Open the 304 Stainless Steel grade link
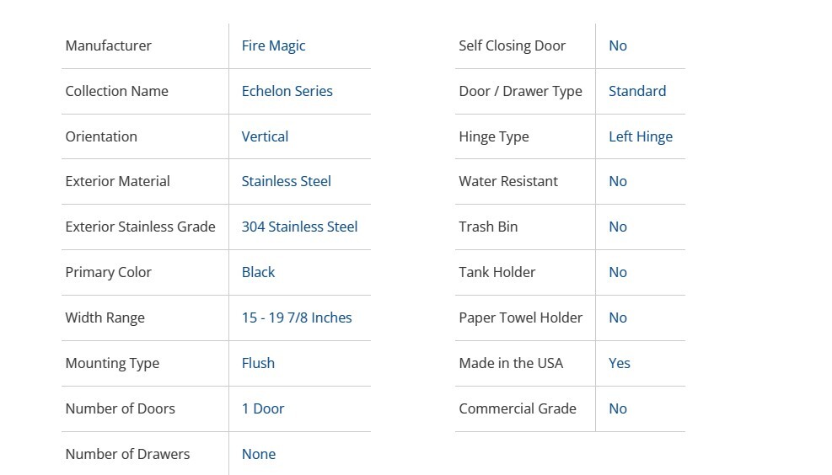Image resolution: width=832 pixels, height=475 pixels. 299,227
